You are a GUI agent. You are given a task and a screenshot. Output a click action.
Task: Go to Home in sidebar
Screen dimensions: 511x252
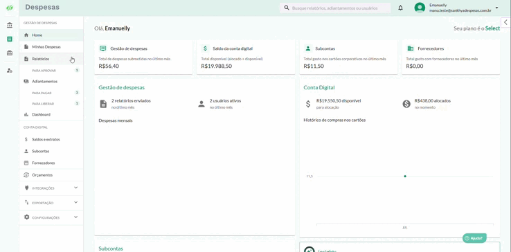click(x=51, y=35)
